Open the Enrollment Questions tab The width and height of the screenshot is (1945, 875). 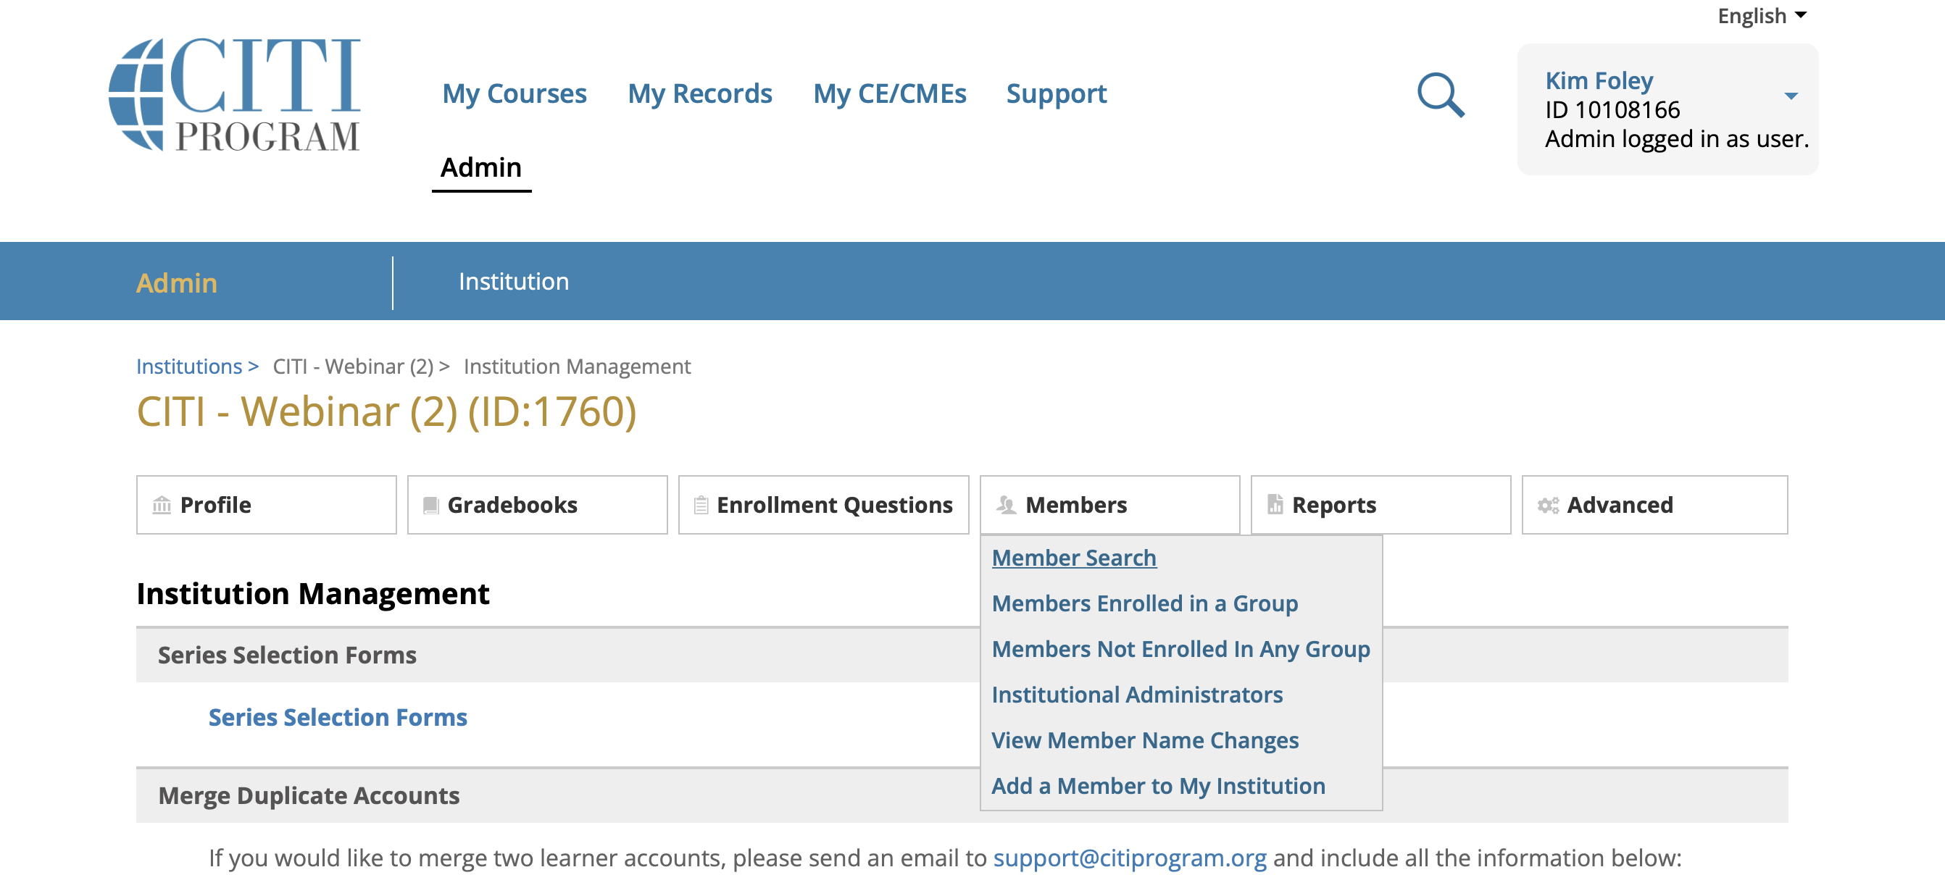pyautogui.click(x=824, y=504)
